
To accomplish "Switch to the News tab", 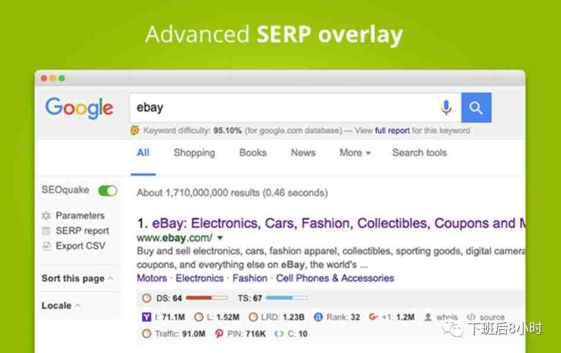I will click(303, 153).
